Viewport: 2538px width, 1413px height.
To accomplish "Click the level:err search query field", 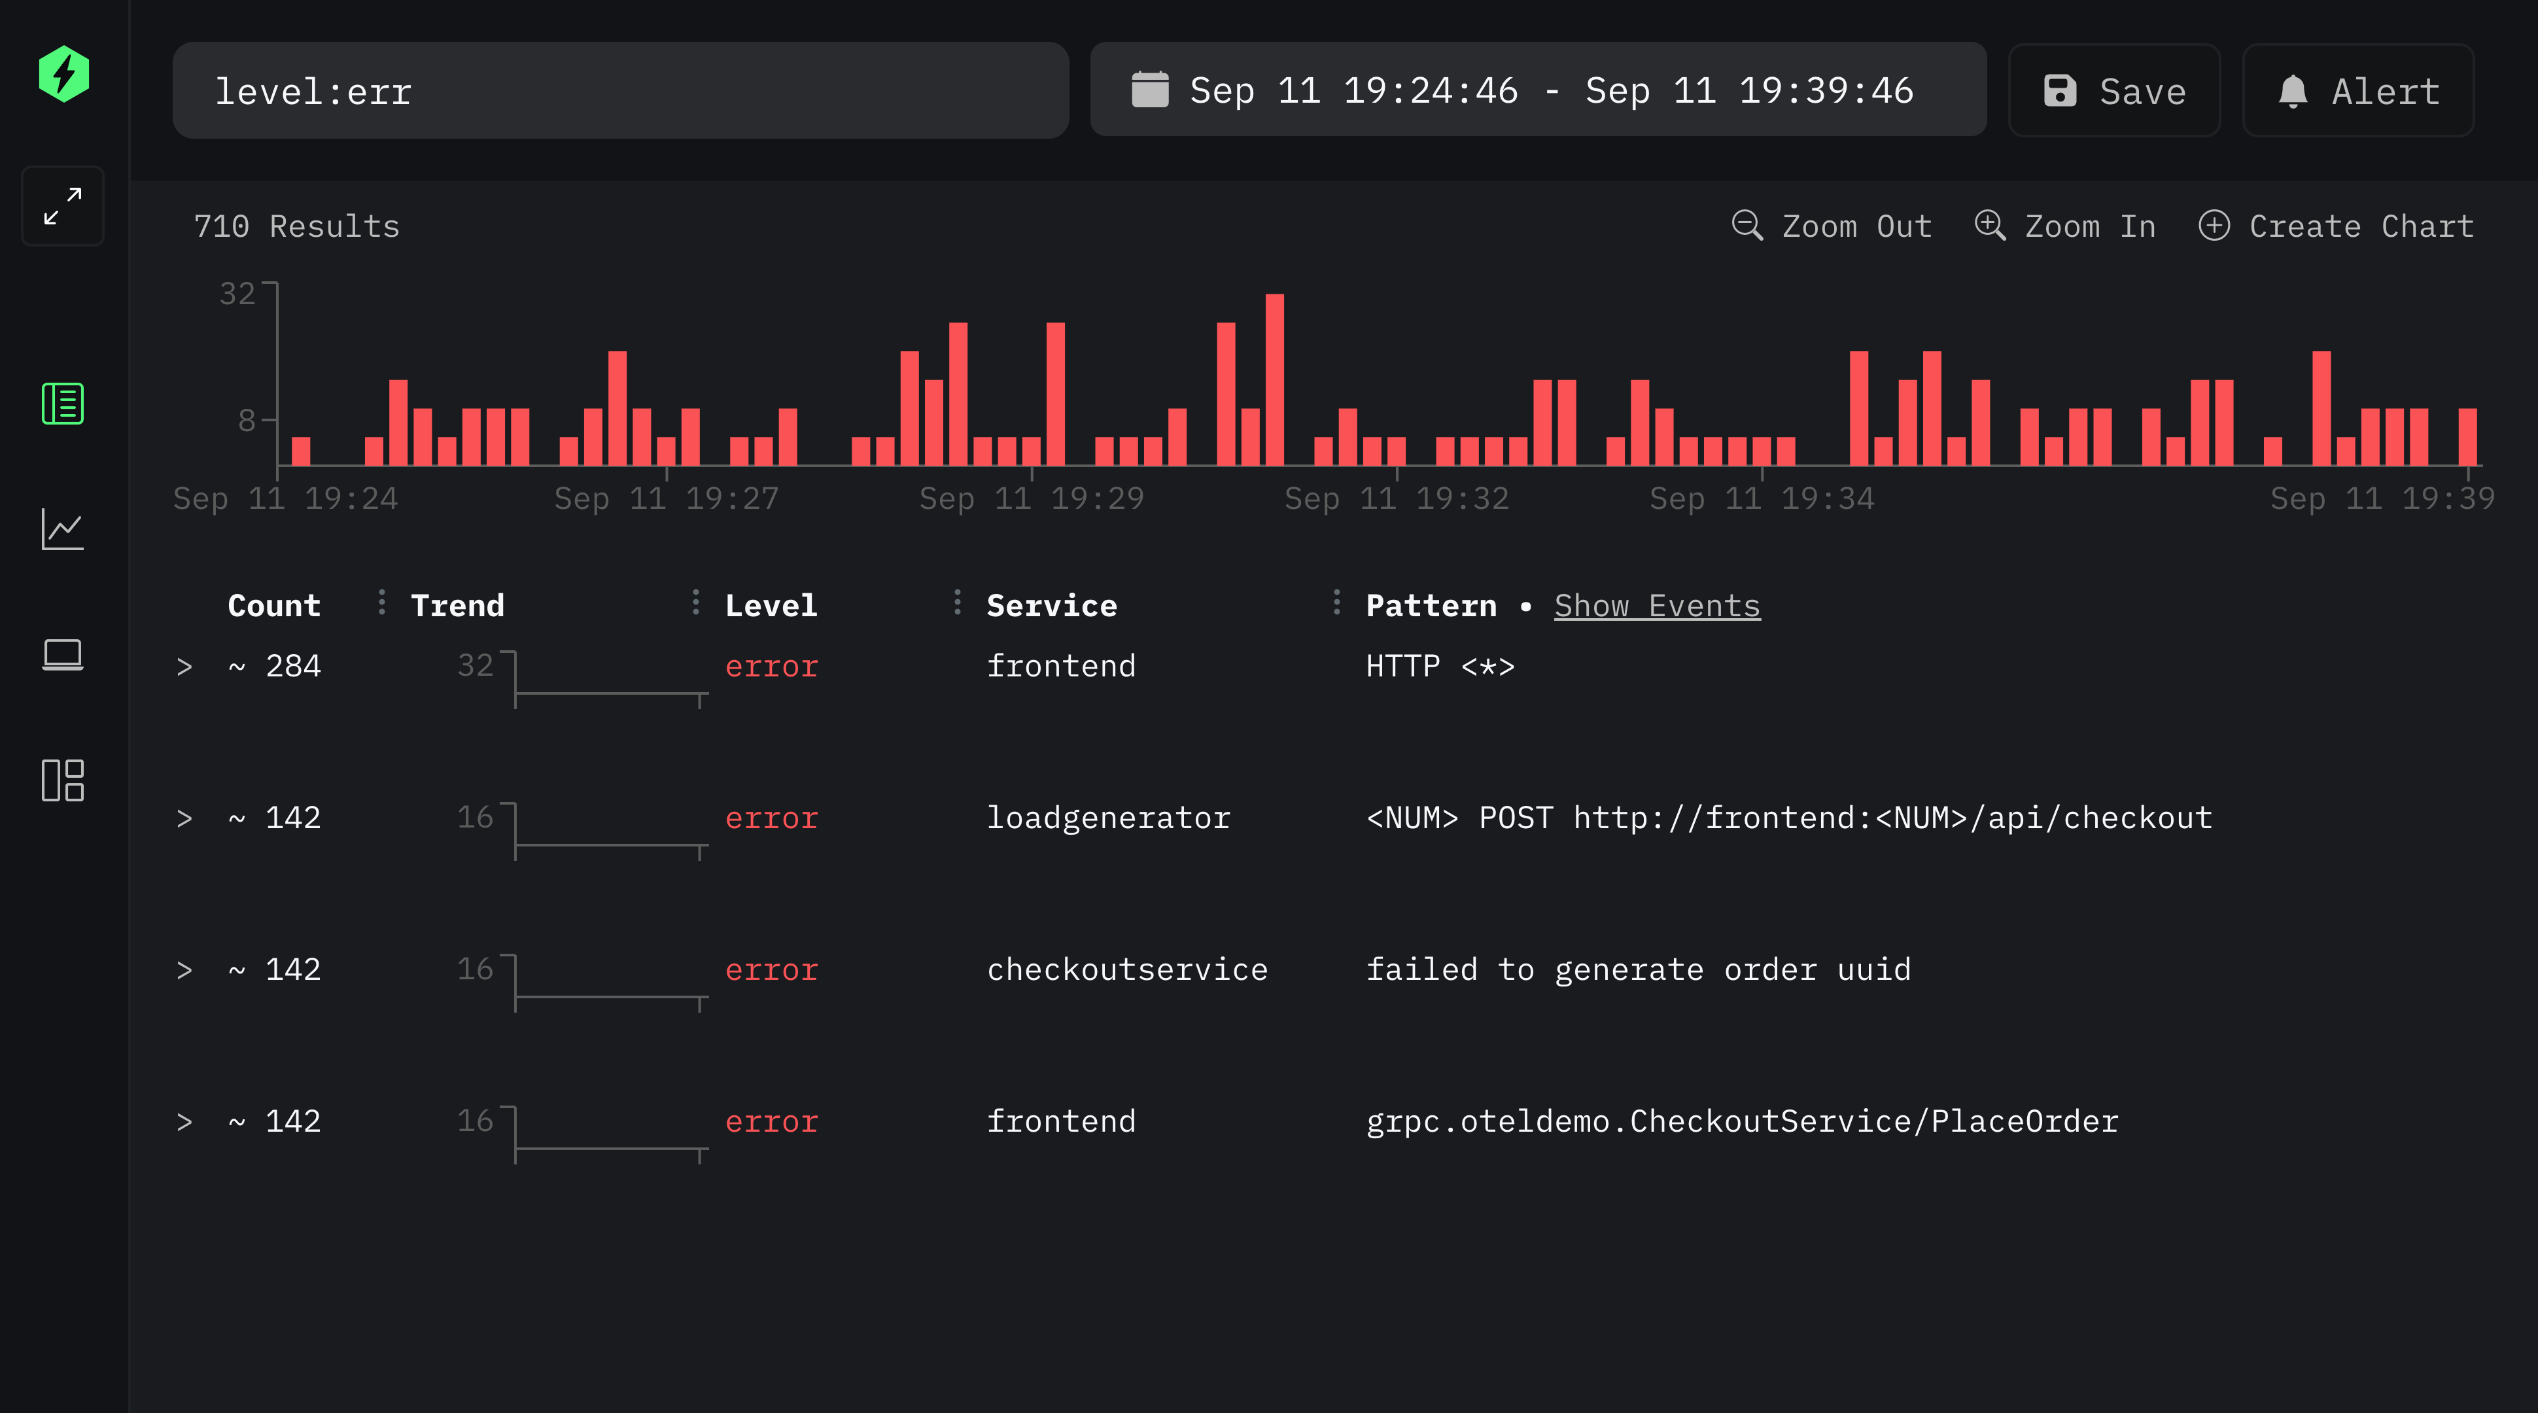I will tap(621, 91).
